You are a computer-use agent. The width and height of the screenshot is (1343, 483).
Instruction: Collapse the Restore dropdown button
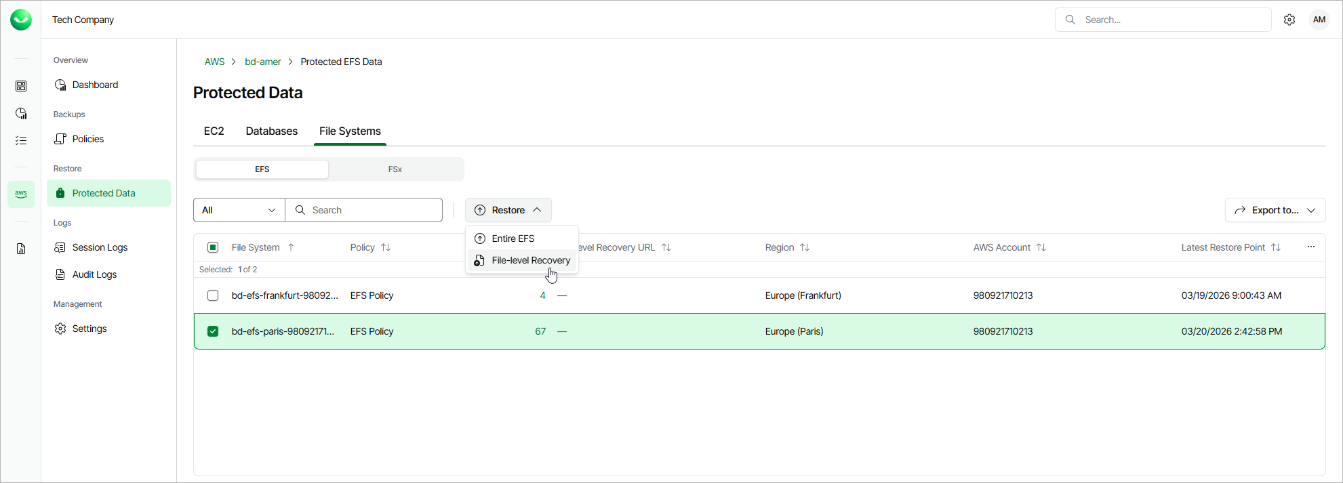click(x=508, y=210)
